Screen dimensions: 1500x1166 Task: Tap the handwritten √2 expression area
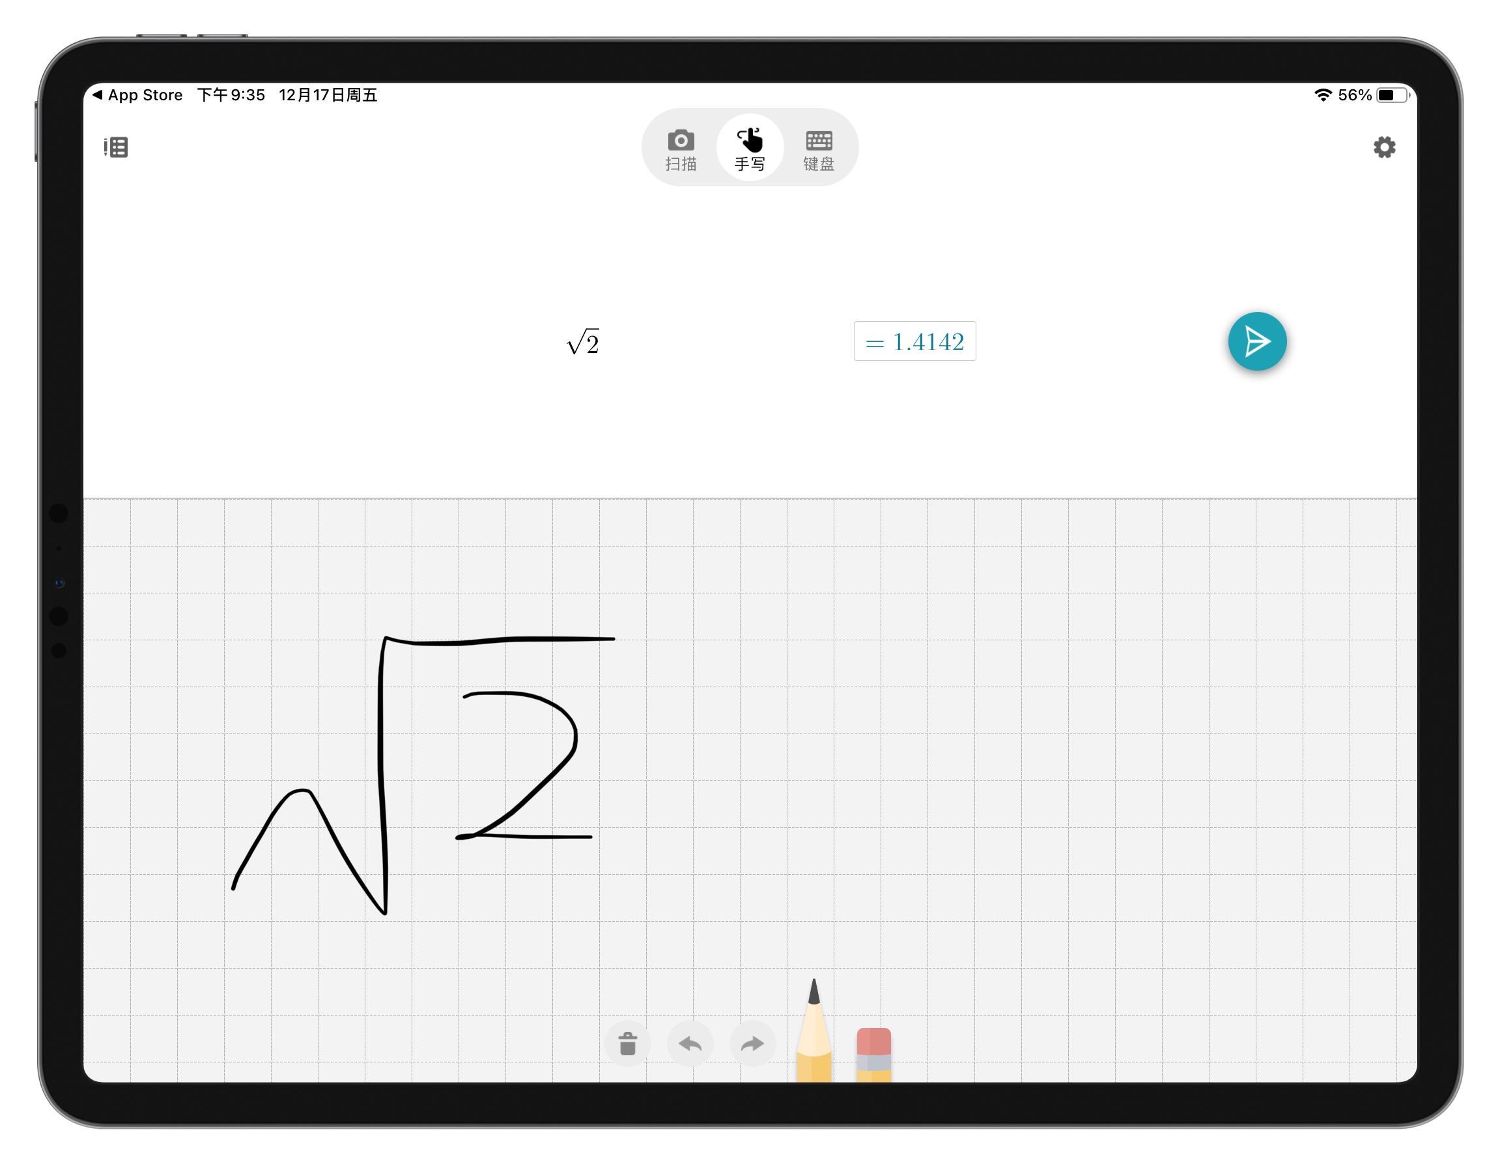coord(426,767)
